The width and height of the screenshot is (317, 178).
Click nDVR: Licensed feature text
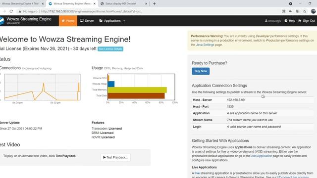pos(103,137)
